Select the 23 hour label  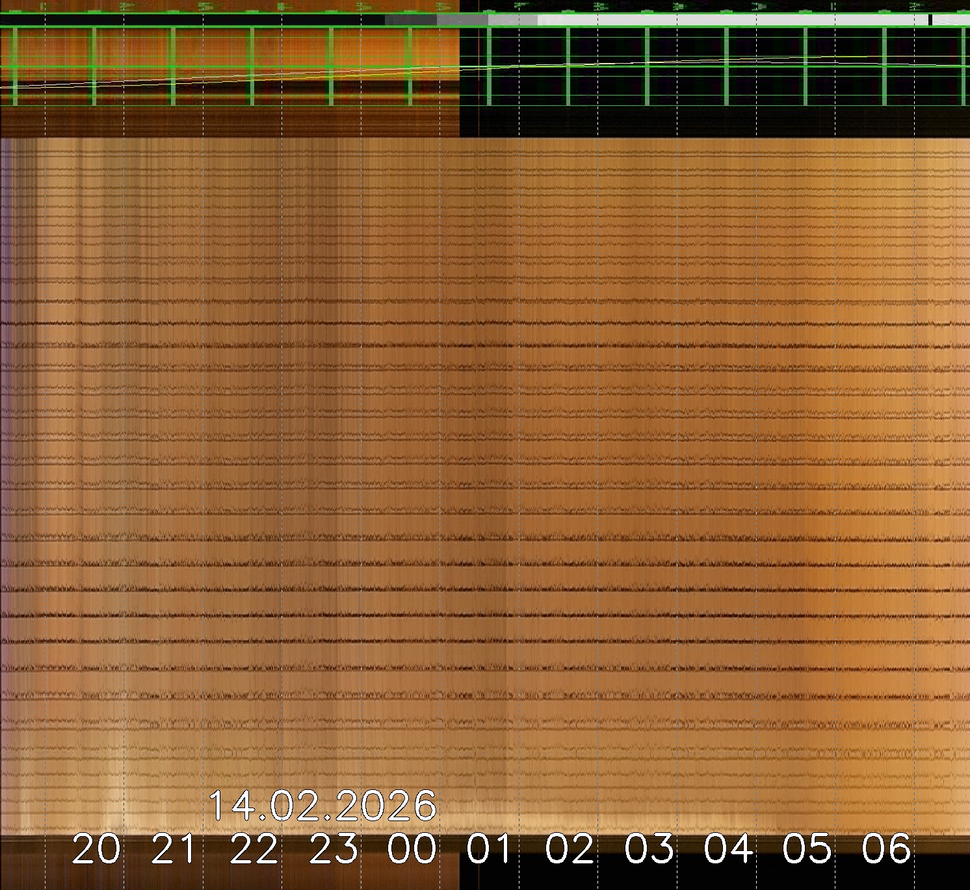[x=333, y=849]
